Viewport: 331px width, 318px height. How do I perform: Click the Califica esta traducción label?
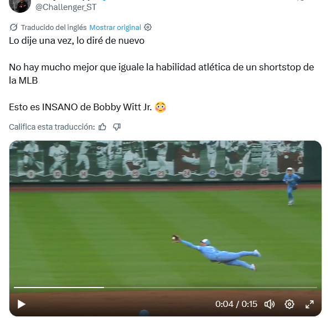click(x=52, y=127)
